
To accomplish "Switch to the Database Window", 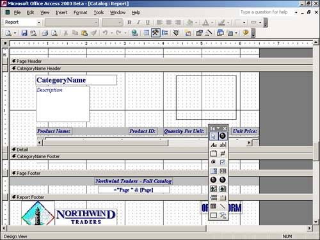I will click(x=220, y=33).
